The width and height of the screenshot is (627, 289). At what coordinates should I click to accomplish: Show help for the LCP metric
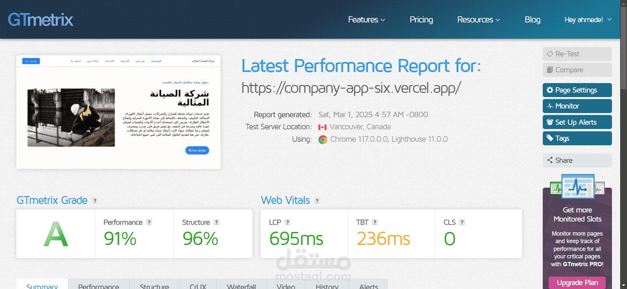pyautogui.click(x=287, y=222)
